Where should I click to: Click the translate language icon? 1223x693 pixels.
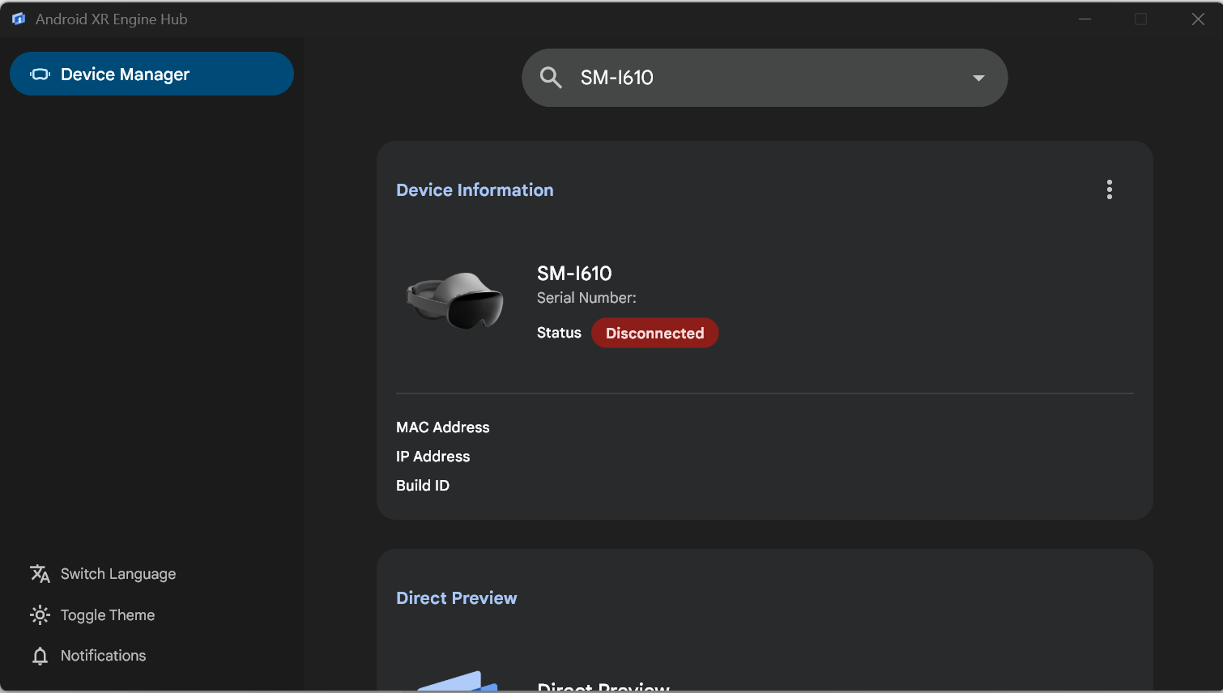[40, 574]
